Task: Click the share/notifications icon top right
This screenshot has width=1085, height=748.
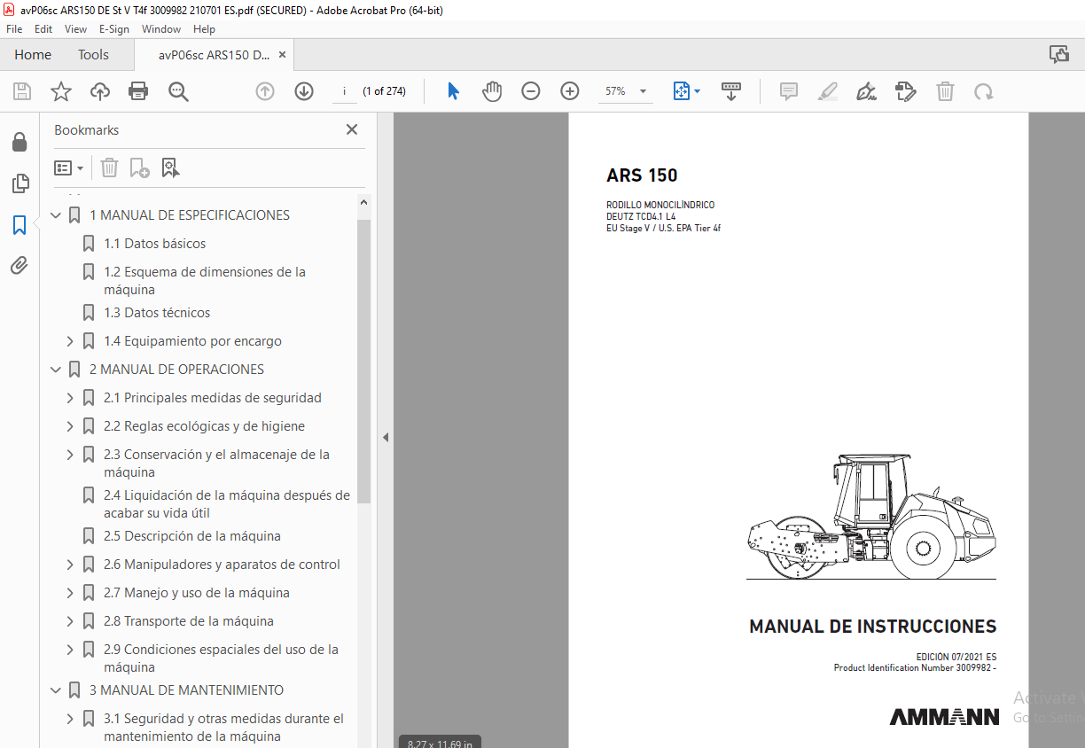Action: click(1059, 54)
